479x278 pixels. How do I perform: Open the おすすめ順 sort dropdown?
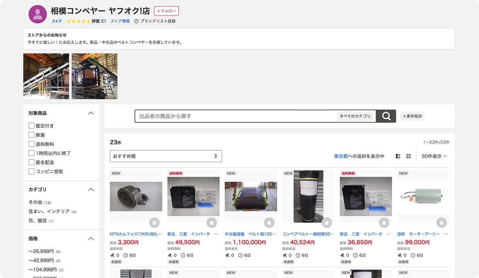tap(166, 156)
